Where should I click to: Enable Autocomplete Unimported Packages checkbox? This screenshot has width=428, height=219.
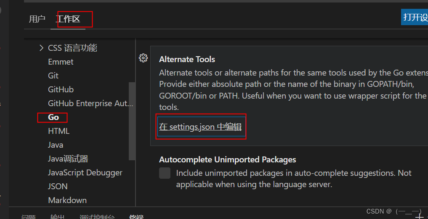tap(165, 173)
